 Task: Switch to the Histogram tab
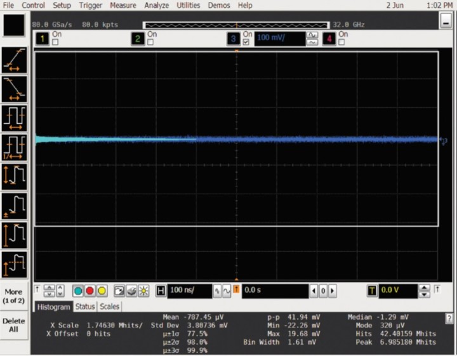coord(53,307)
